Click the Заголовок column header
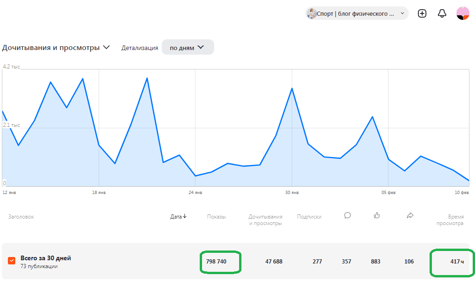Screen dimensions: 475x282 [x=21, y=217]
